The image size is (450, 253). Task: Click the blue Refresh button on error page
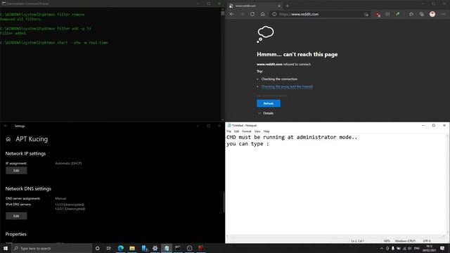click(269, 103)
